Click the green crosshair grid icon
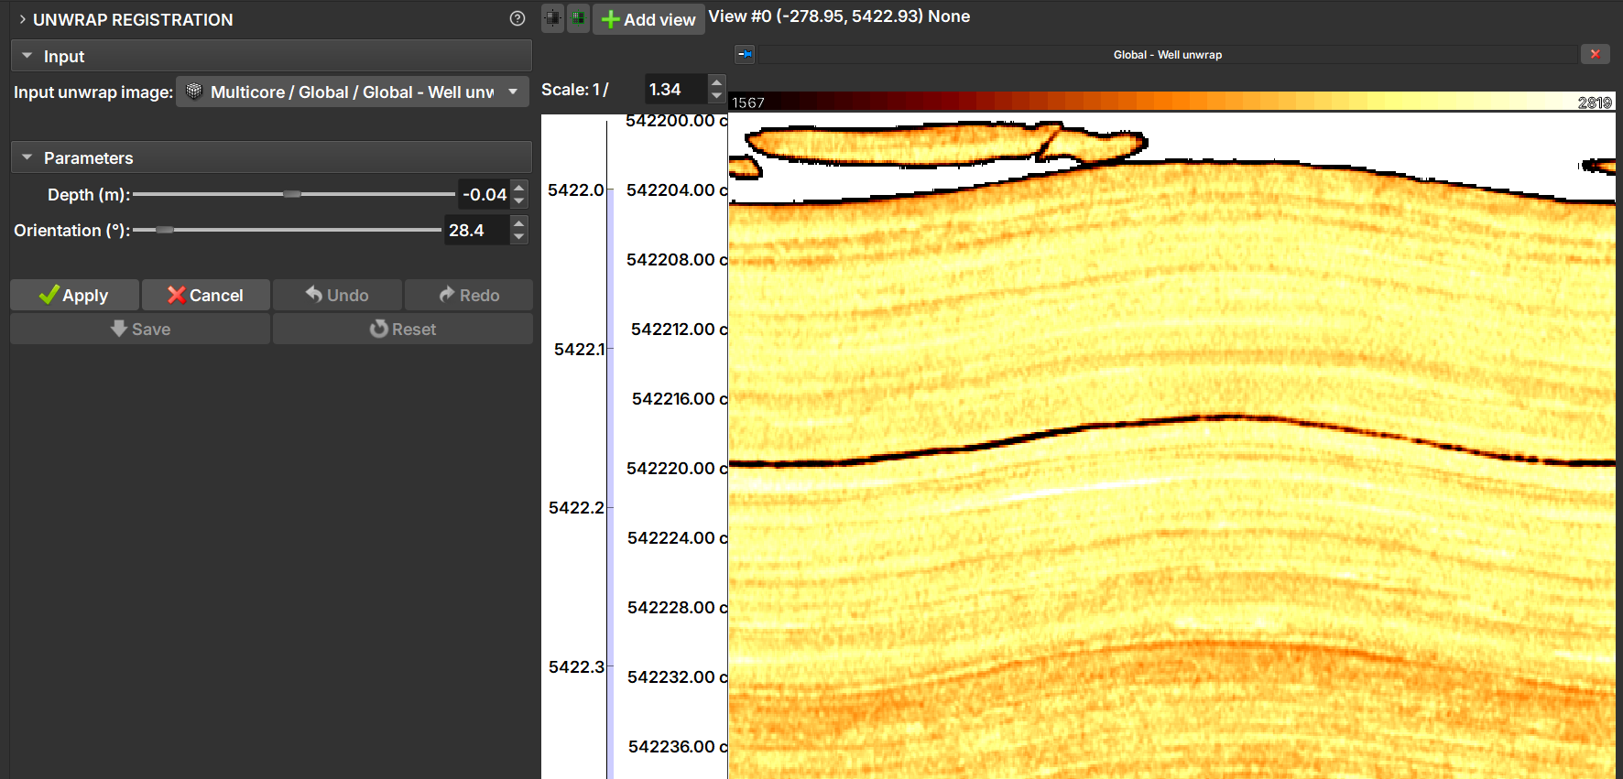Viewport: 1623px width, 779px height. click(x=578, y=18)
